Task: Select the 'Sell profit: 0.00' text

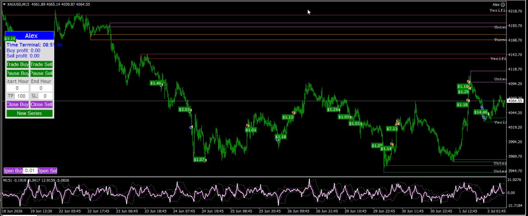Action: tap(23, 56)
